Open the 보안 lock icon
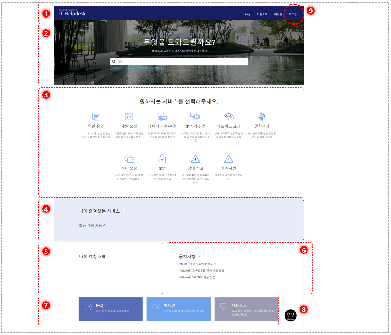Screen dimensions: 391x335 point(162,159)
